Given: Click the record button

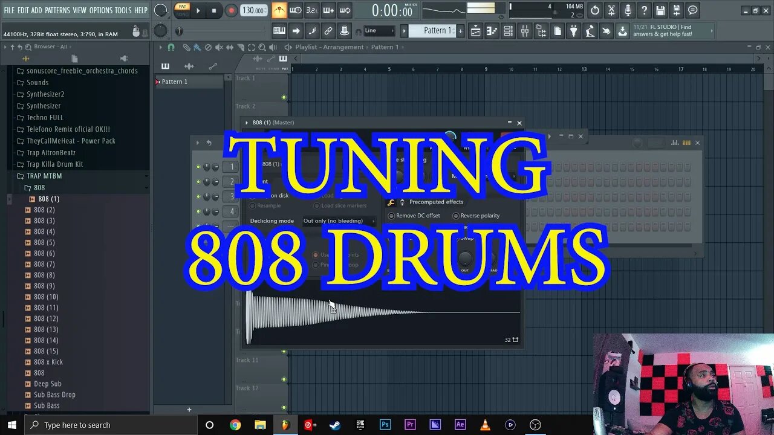Looking at the screenshot, I should [231, 10].
